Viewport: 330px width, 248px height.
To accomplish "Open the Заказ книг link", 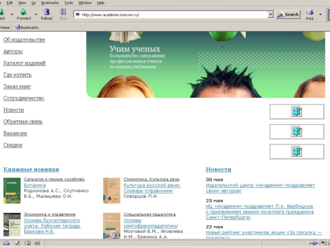I will coord(17,86).
